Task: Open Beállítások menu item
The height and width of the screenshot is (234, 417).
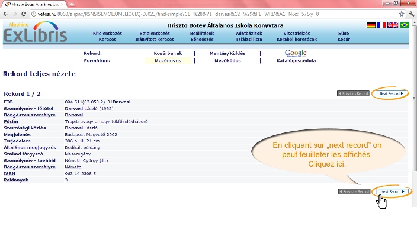Action: pyautogui.click(x=202, y=34)
